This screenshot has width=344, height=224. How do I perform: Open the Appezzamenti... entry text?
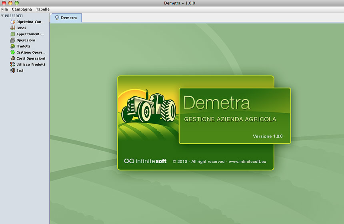30,34
